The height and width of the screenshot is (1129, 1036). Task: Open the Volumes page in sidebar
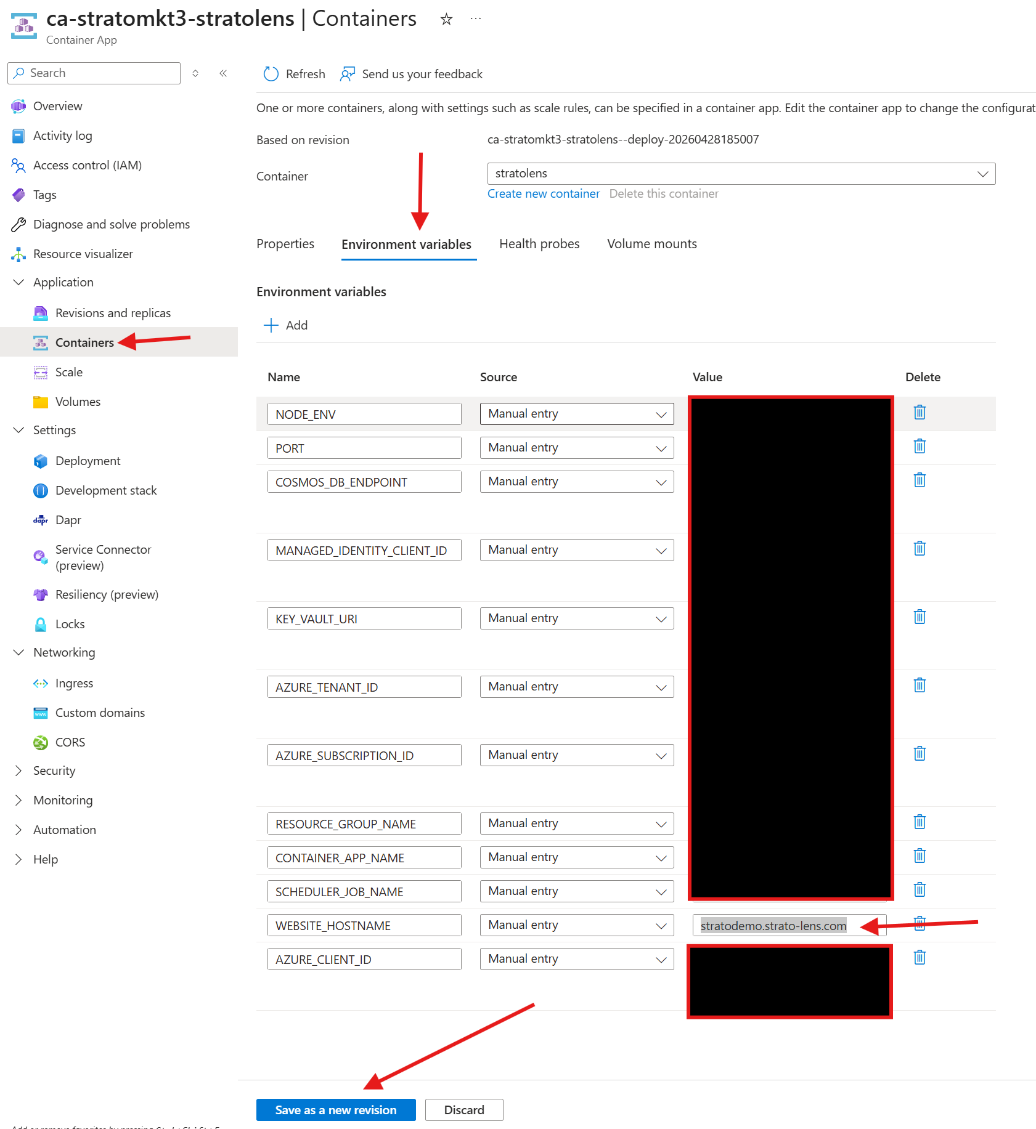[x=78, y=402]
